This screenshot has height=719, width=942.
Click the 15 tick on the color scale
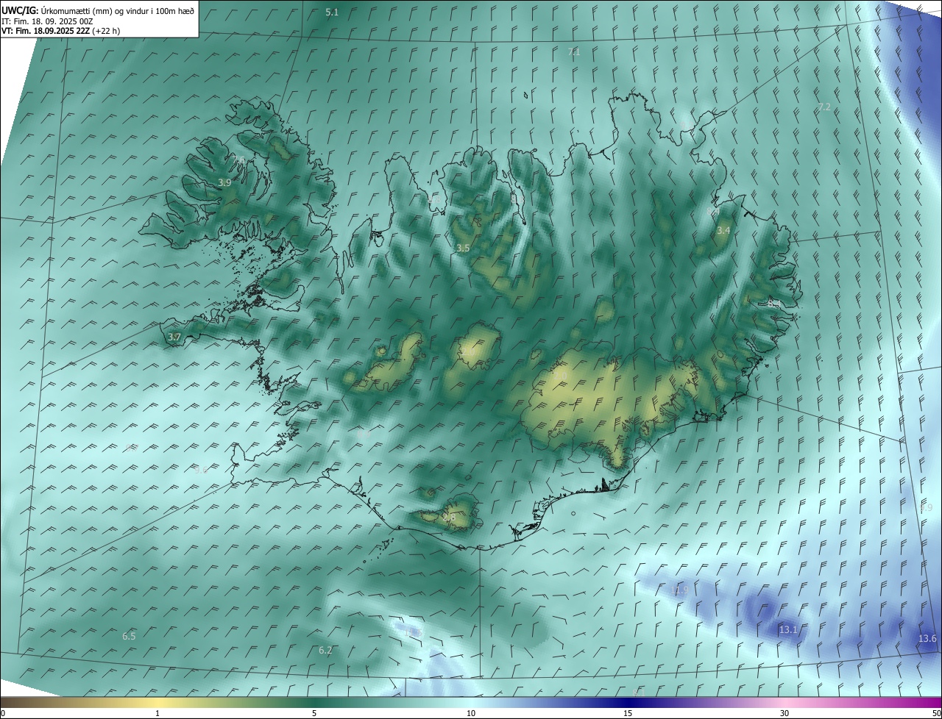click(628, 713)
